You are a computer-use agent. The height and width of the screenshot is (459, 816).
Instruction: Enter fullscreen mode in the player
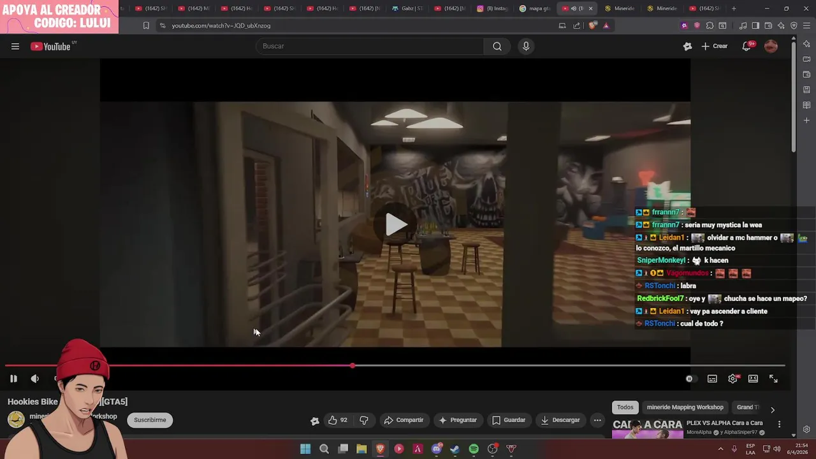coord(773,379)
